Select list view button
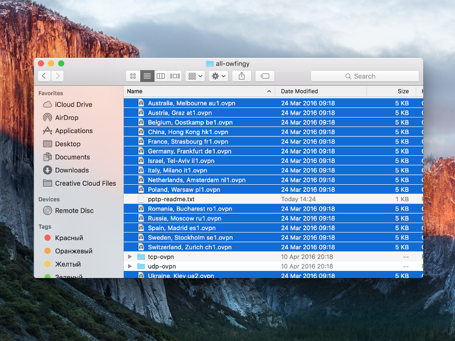The width and height of the screenshot is (455, 341). 147,76
